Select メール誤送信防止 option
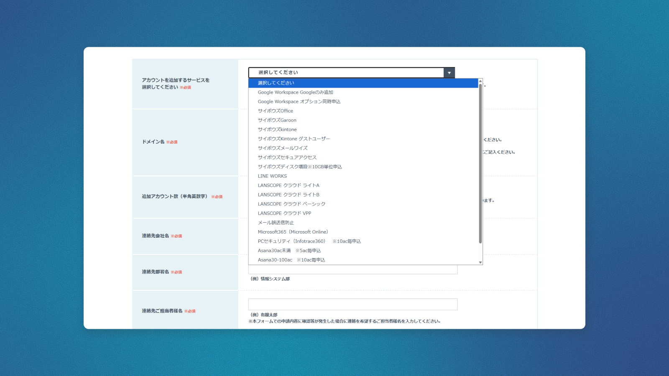This screenshot has height=376, width=669. 363,223
